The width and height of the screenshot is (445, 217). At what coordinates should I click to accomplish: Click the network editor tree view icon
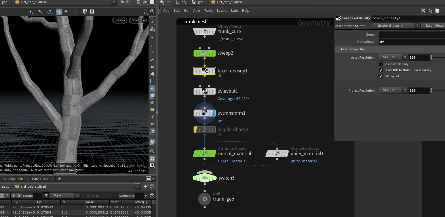tap(430, 11)
